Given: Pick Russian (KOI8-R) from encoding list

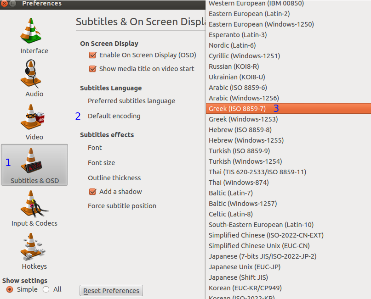Looking at the screenshot, I should pyautogui.click(x=234, y=66).
